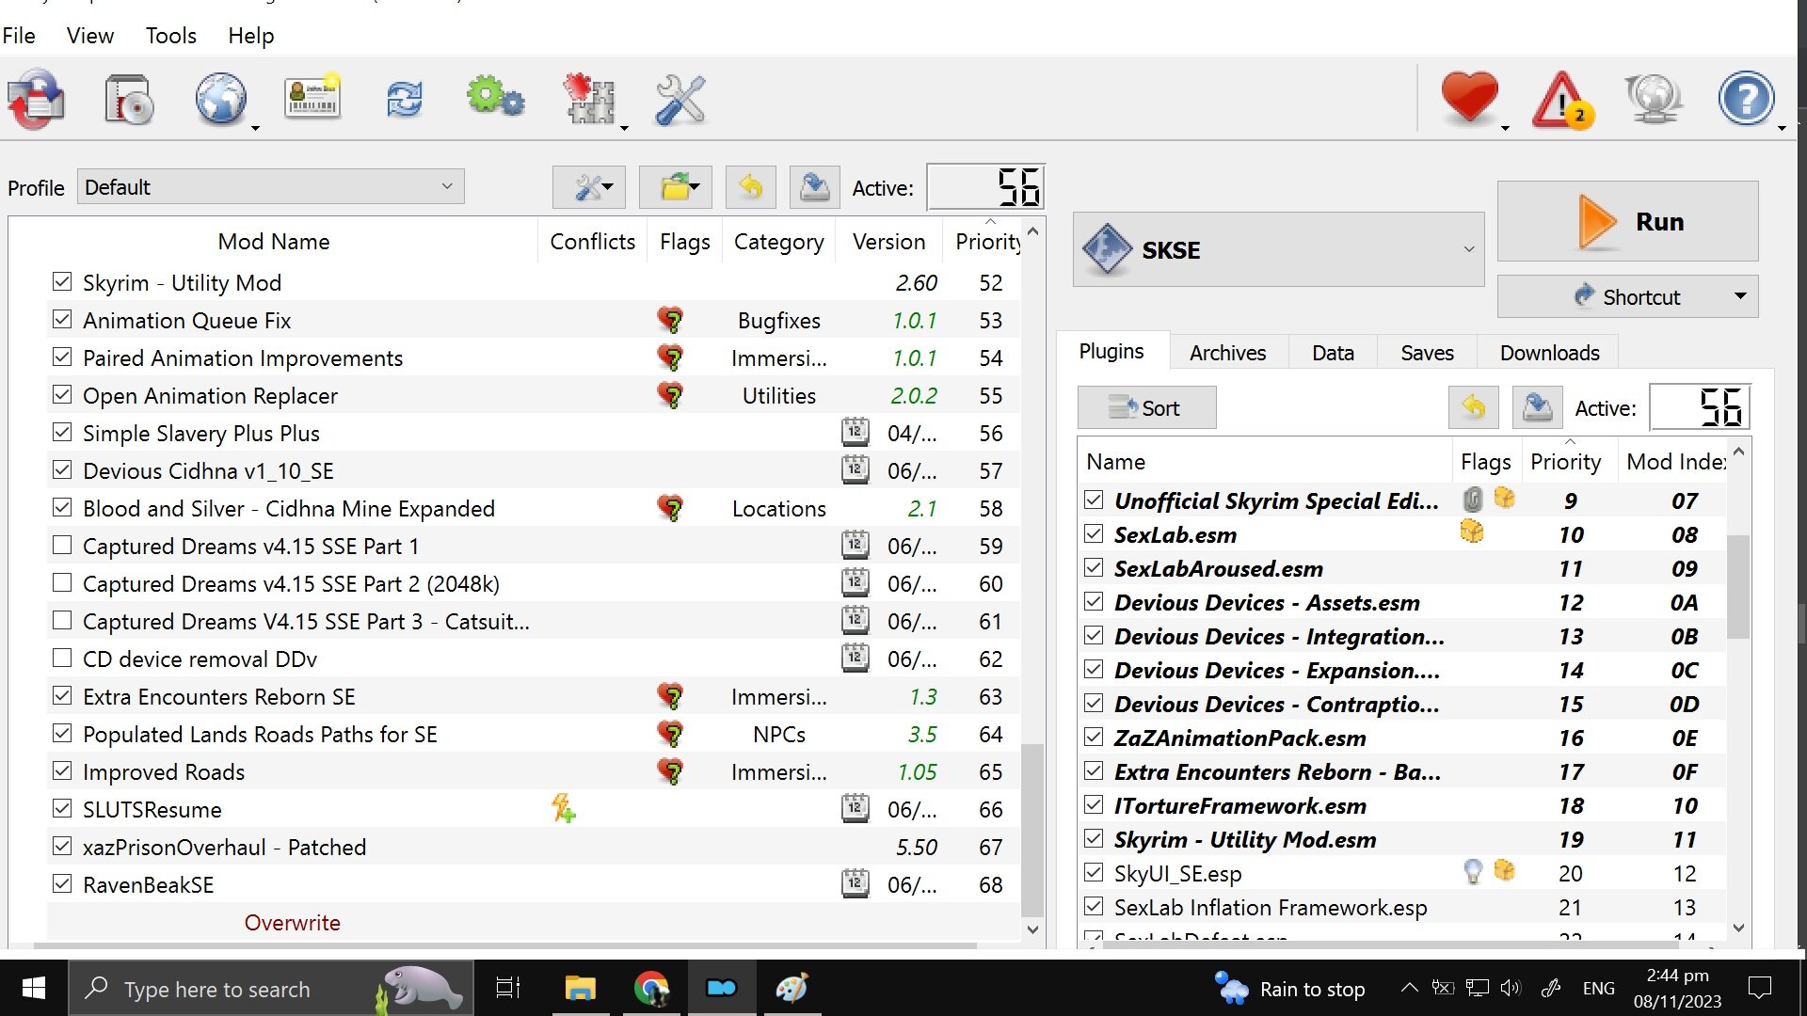Restore plugin list backup arrow icon
This screenshot has width=1807, height=1016.
tap(1474, 407)
